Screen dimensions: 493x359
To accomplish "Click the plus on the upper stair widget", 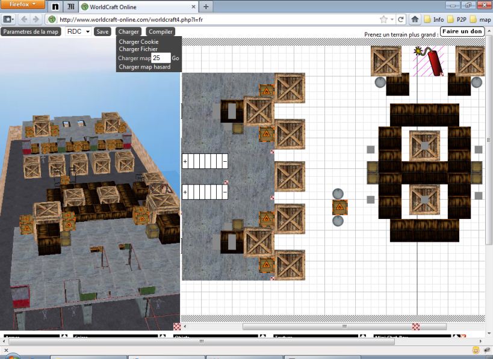I will [x=185, y=161].
